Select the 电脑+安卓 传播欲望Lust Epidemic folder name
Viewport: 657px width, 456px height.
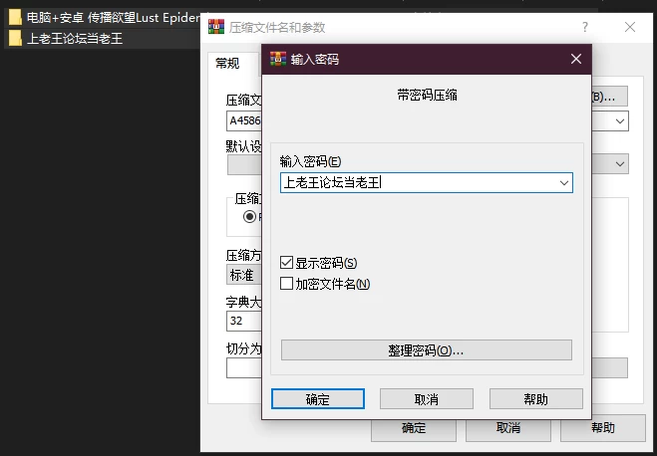coord(113,18)
